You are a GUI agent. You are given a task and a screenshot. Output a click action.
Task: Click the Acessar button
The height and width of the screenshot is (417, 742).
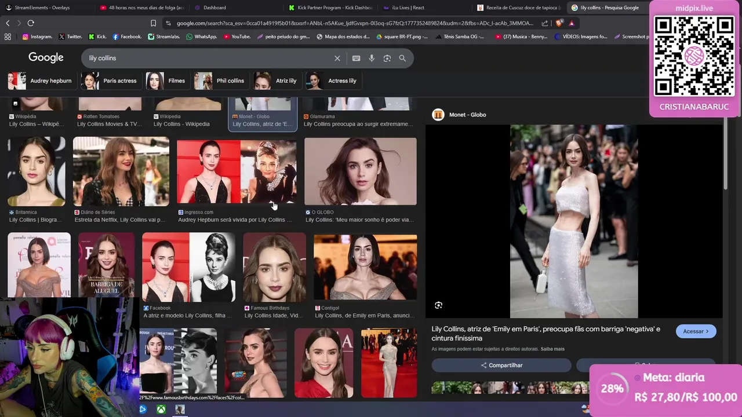click(x=696, y=331)
